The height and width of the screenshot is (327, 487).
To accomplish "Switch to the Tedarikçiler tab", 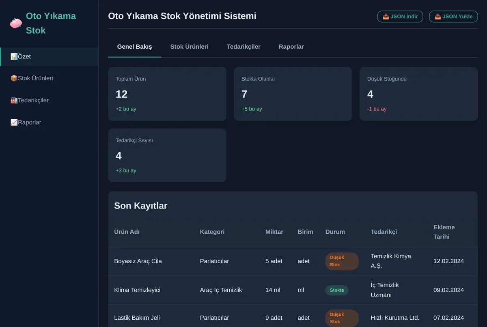I will (x=243, y=47).
